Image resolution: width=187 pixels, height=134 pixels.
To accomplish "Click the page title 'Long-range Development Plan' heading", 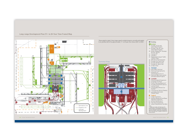I will click(x=46, y=34).
